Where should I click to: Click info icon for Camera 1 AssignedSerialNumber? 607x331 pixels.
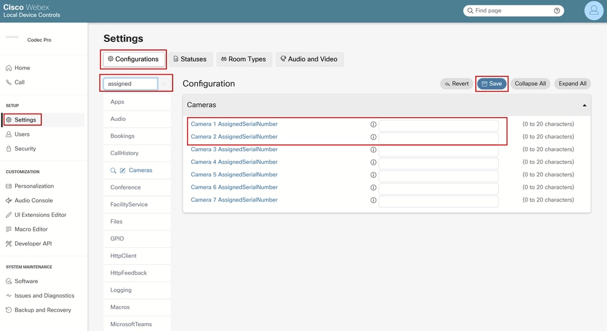tap(373, 125)
